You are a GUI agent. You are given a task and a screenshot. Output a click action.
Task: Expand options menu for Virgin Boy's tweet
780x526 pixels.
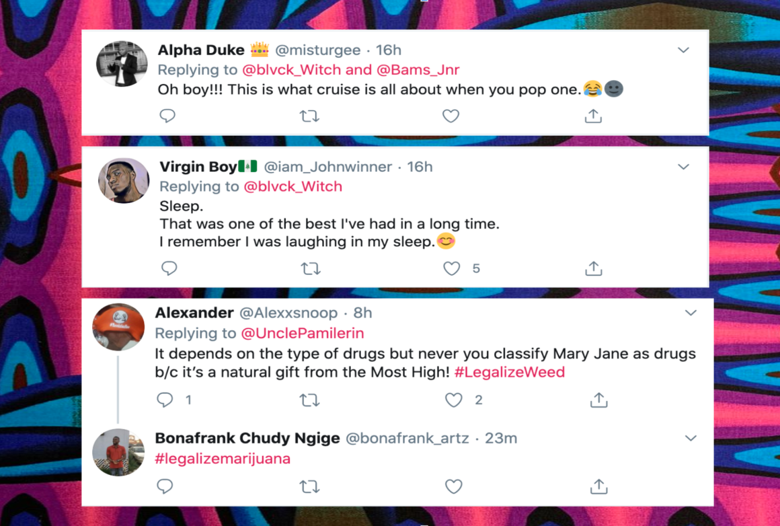click(683, 167)
